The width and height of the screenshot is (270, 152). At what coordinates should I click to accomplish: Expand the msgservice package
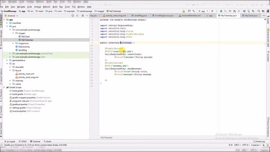pyautogui.click(x=13, y=43)
